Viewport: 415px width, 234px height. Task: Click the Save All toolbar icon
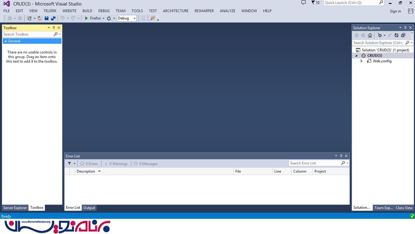[53, 18]
